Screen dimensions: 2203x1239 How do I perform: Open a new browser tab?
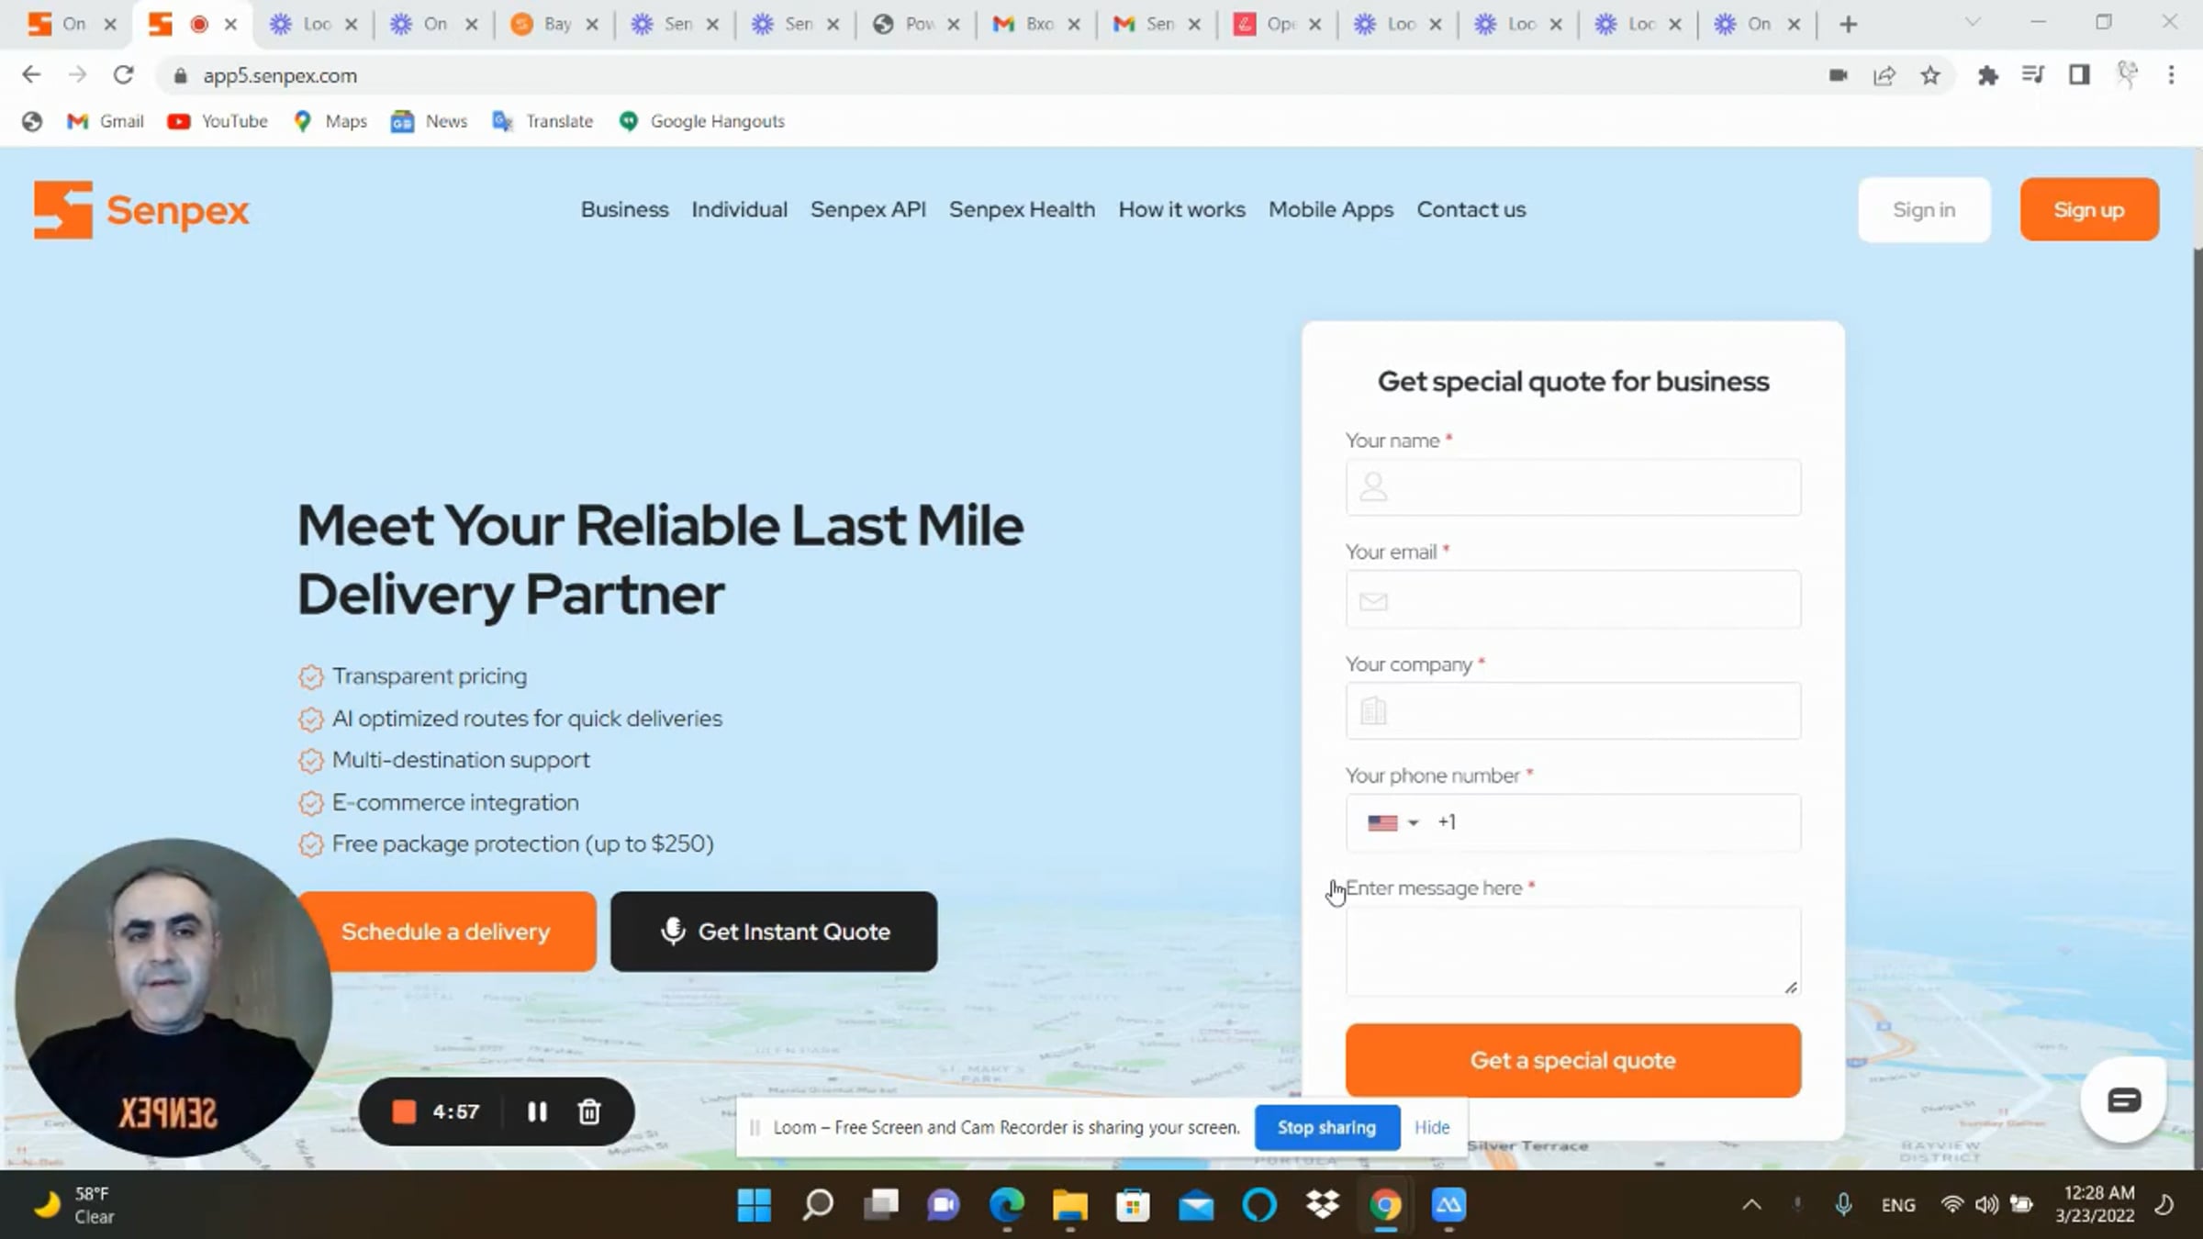(x=1849, y=24)
